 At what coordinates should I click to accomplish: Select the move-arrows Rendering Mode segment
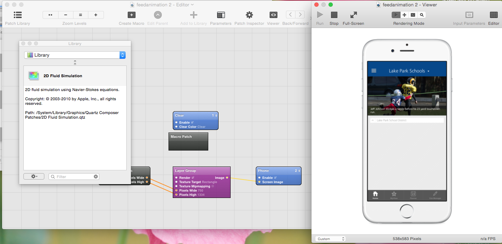point(404,15)
